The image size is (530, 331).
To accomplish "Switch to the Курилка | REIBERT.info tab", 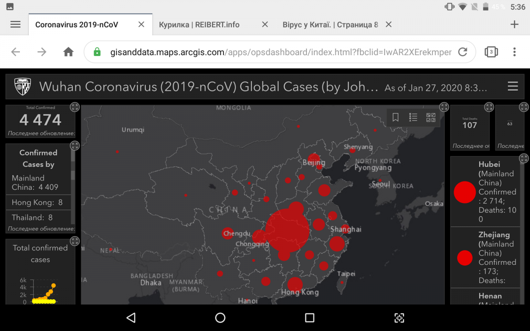I will [x=199, y=25].
